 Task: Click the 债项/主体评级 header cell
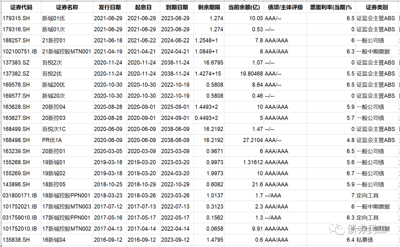285,7
